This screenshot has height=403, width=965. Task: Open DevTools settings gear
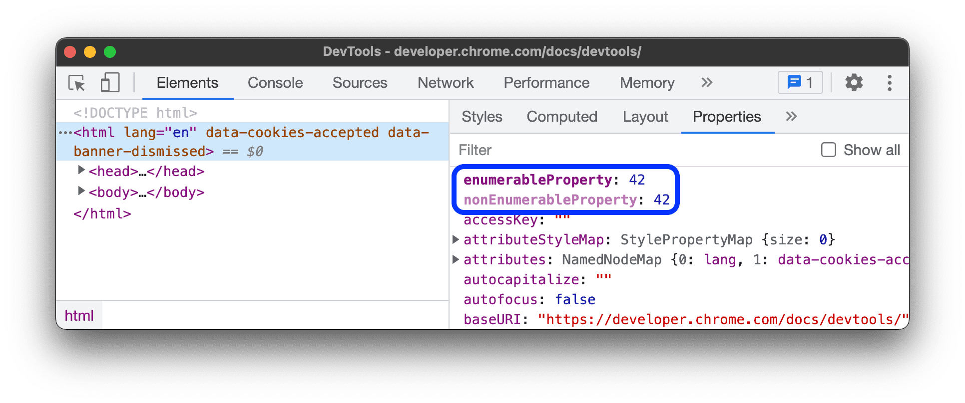[x=854, y=83]
